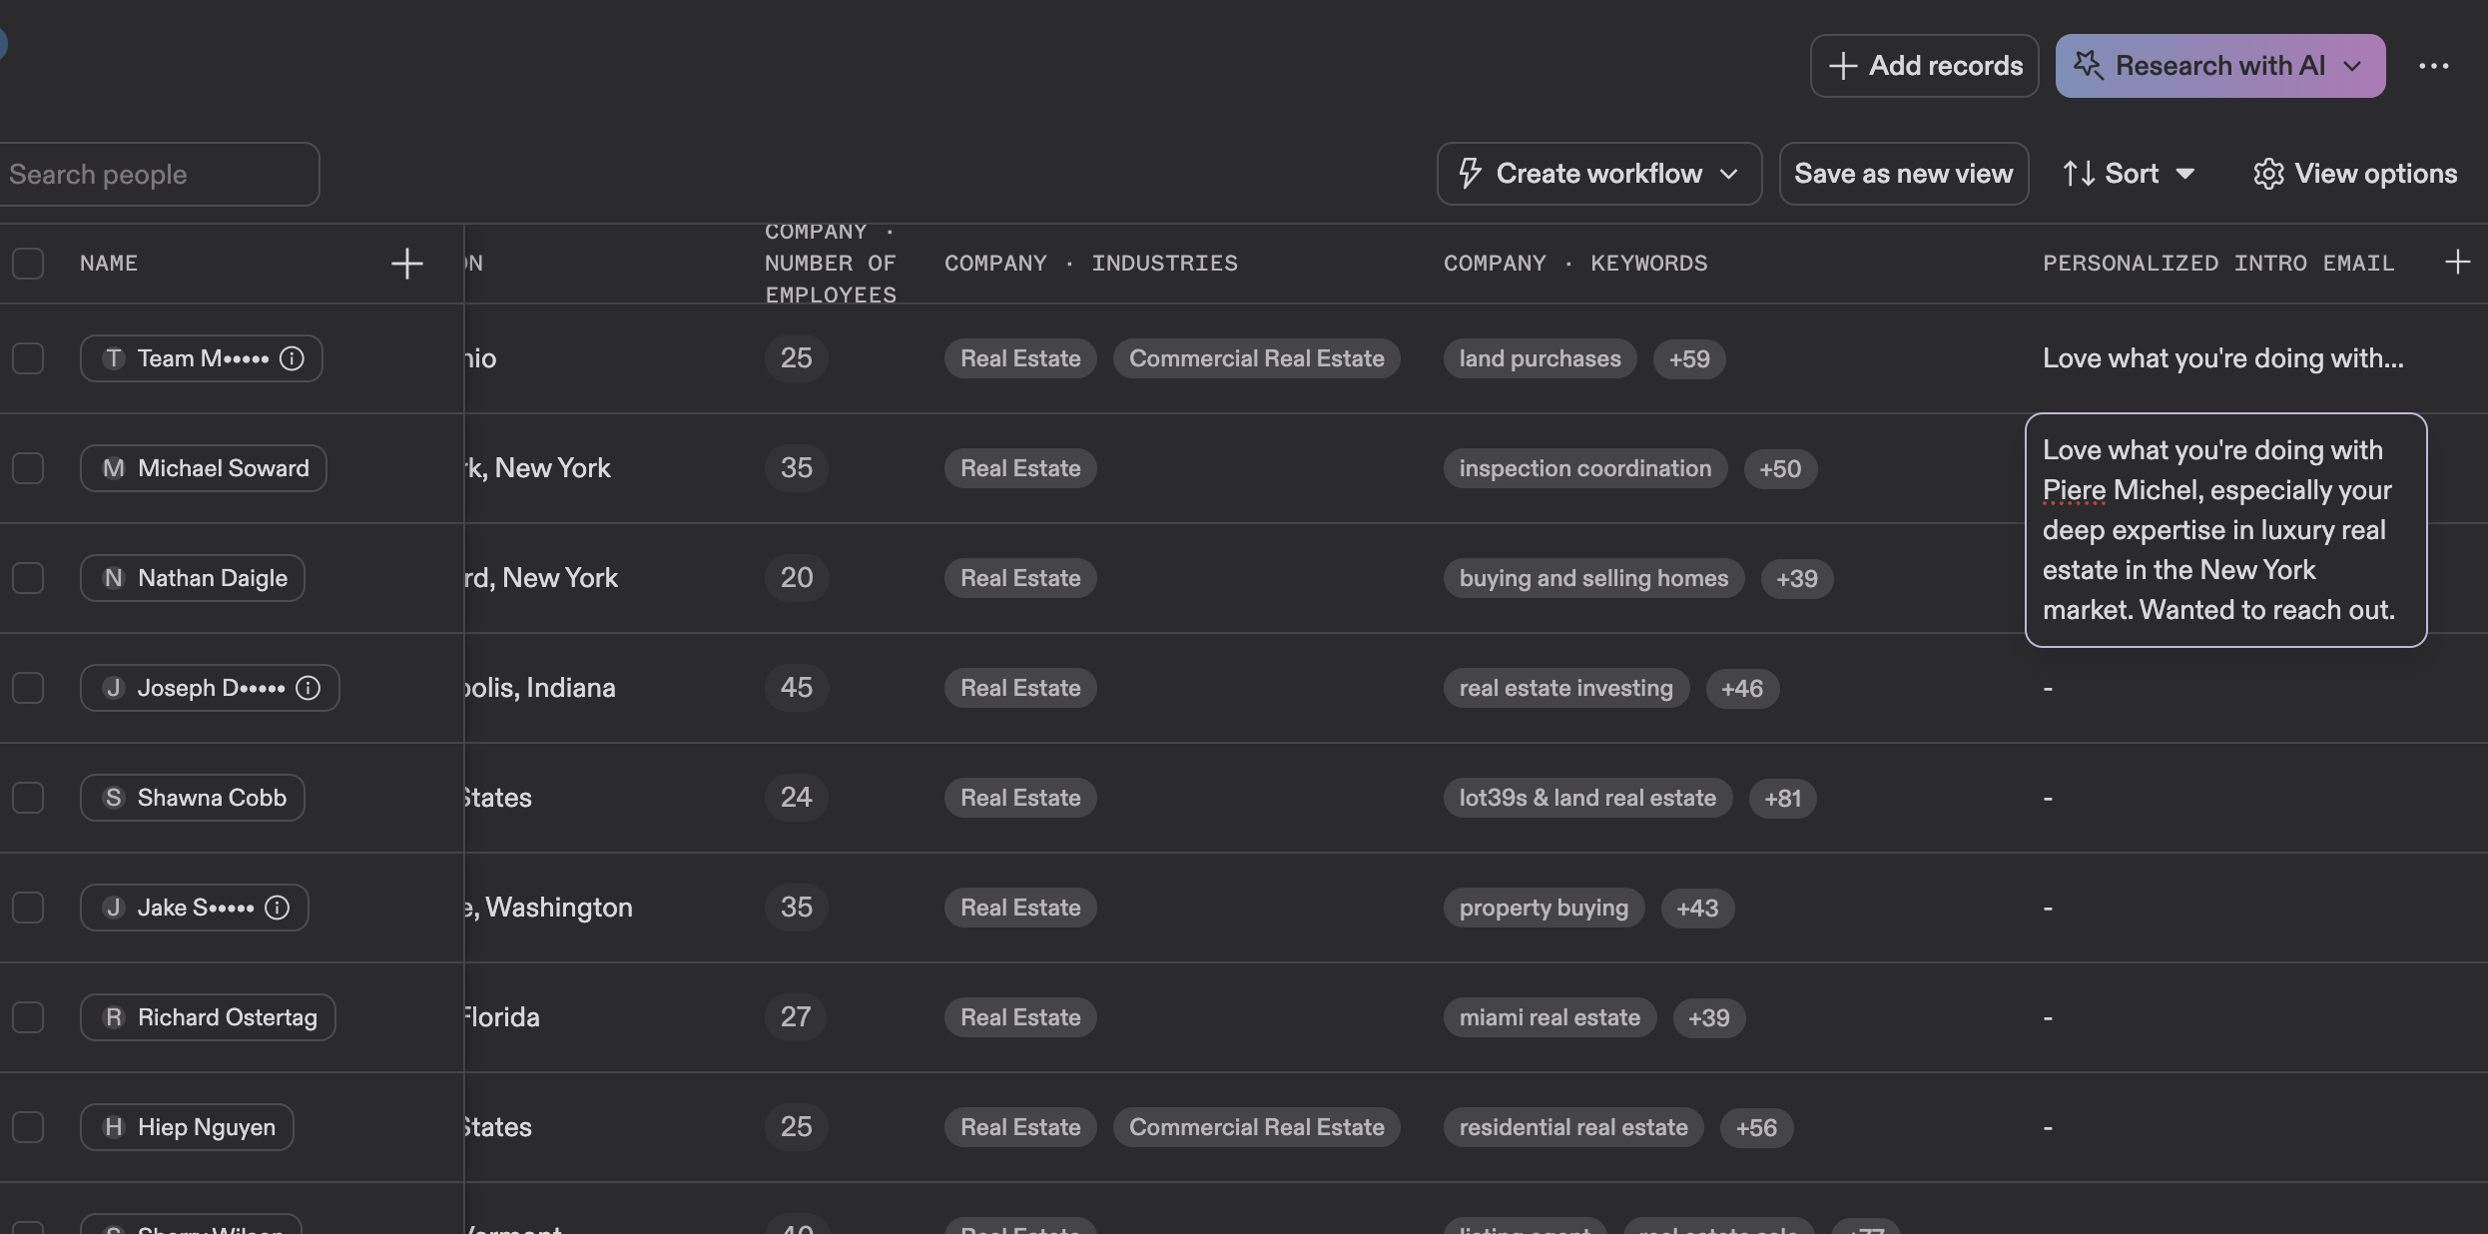This screenshot has height=1234, width=2488.
Task: Click the three-dots more options icon
Action: pyautogui.click(x=2433, y=66)
